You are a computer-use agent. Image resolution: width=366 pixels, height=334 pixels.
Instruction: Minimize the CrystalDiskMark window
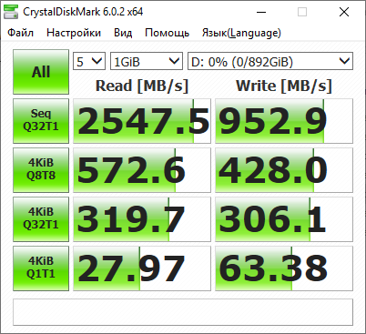coord(261,12)
